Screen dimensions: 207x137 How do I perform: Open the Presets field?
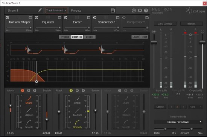coord(93,11)
